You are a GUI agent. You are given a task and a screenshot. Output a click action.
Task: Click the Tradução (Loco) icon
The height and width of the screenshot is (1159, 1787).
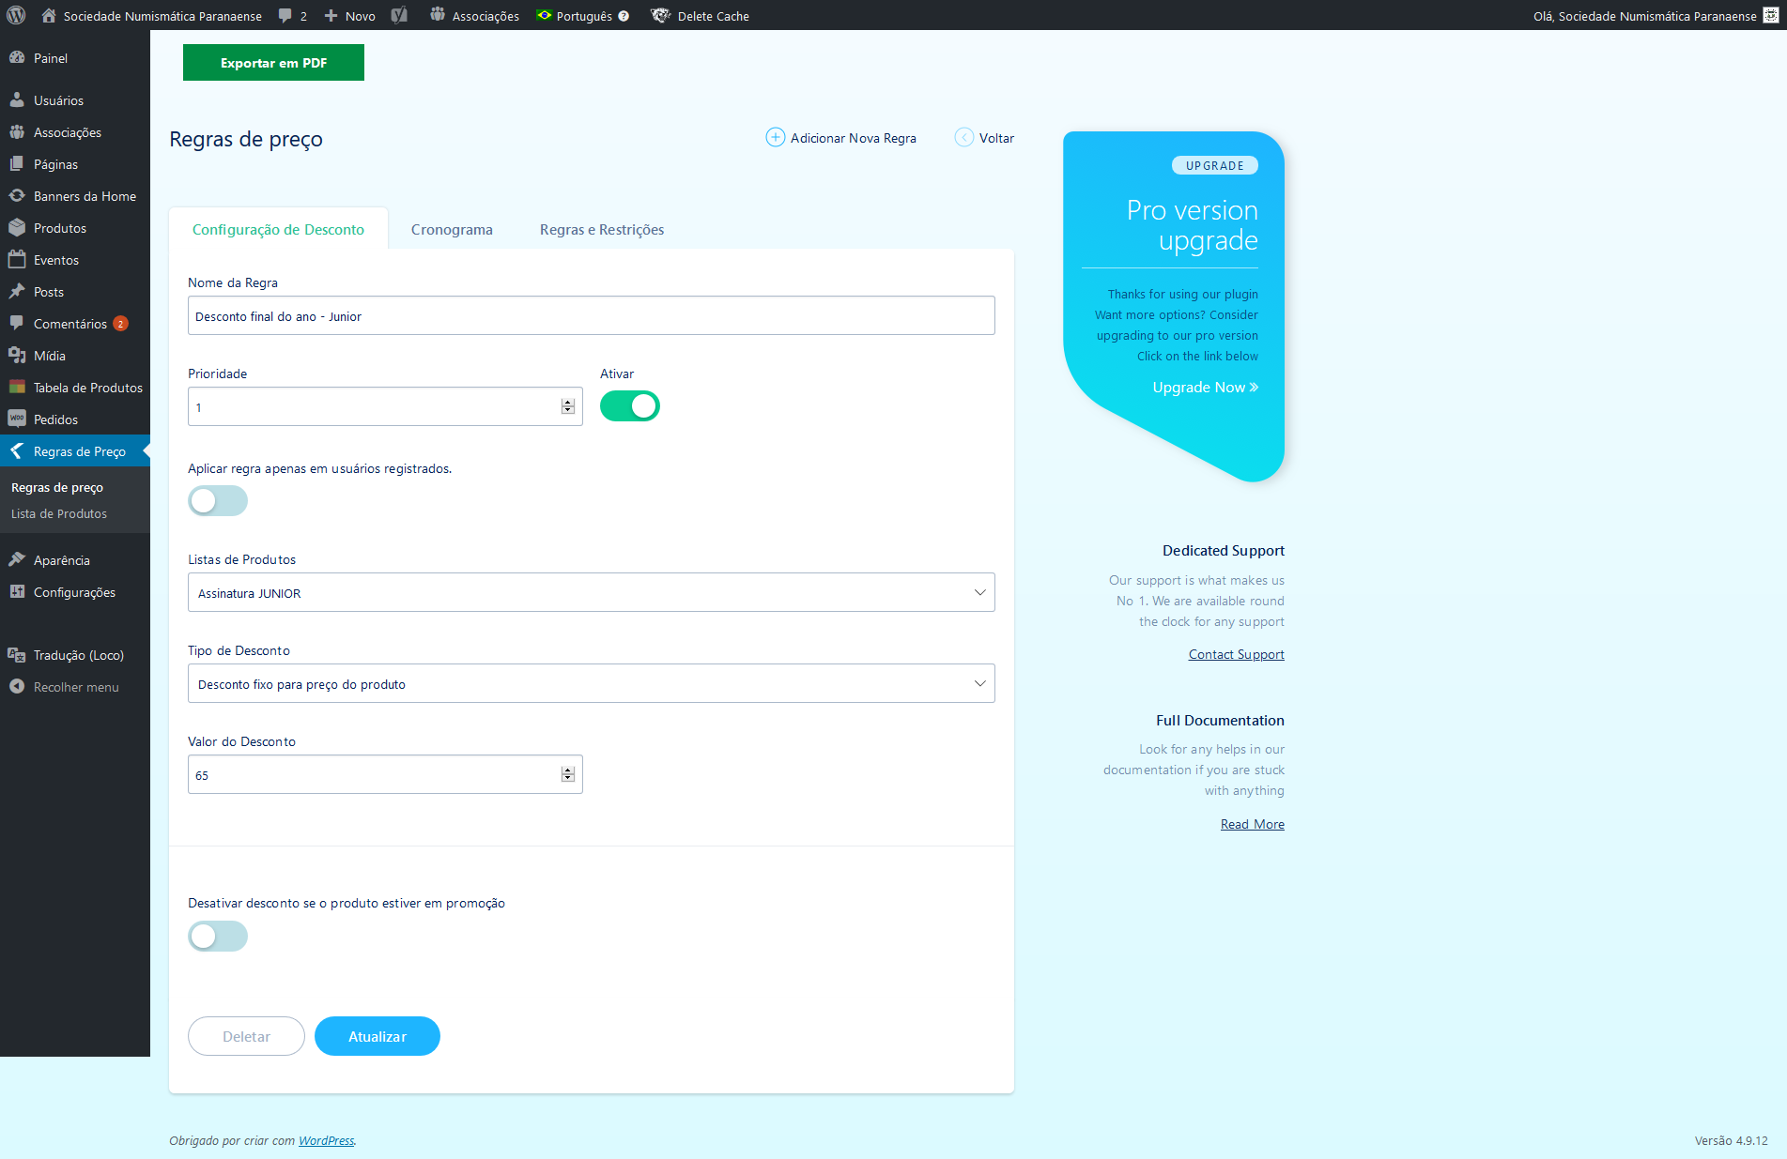17,654
